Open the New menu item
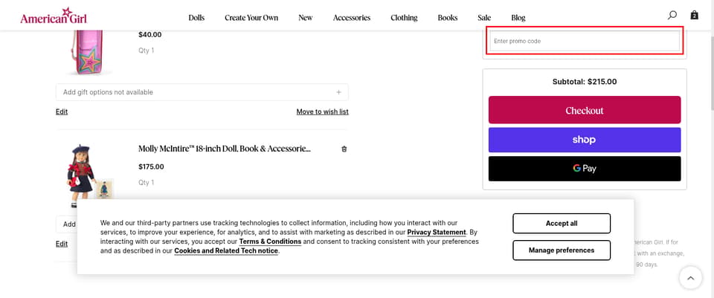This screenshot has width=714, height=298. [x=306, y=18]
